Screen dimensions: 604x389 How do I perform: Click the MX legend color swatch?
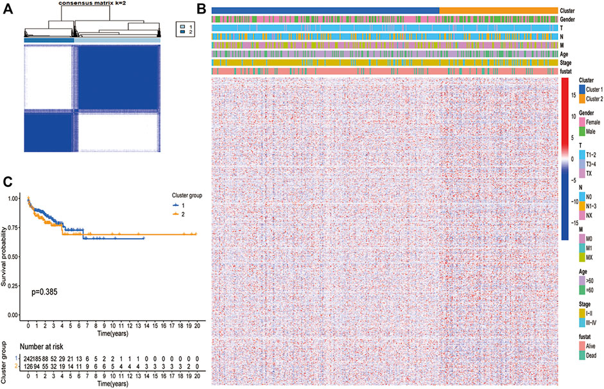point(582,257)
